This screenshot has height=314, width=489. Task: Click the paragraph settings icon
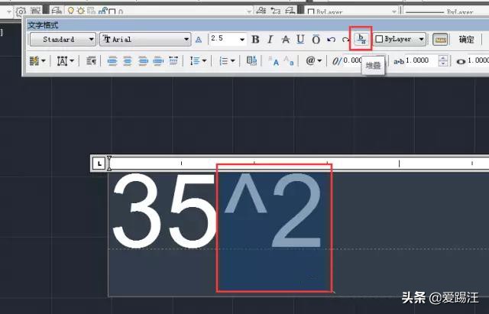point(91,61)
